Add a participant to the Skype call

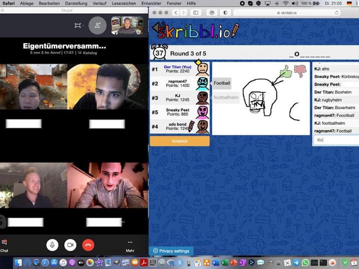(x=97, y=25)
